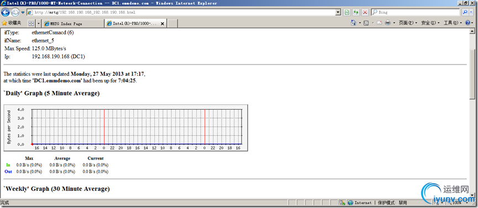Viewport: 478px width, 208px height.
Task: Open the recent pages dropdown beside Forward
Action: point(23,13)
